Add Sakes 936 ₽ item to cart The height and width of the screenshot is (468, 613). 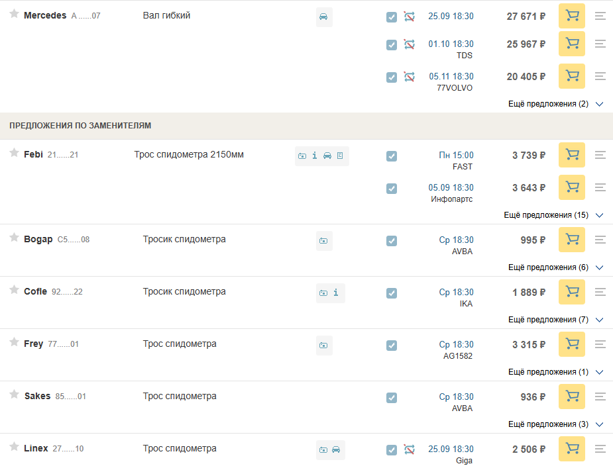[571, 397]
